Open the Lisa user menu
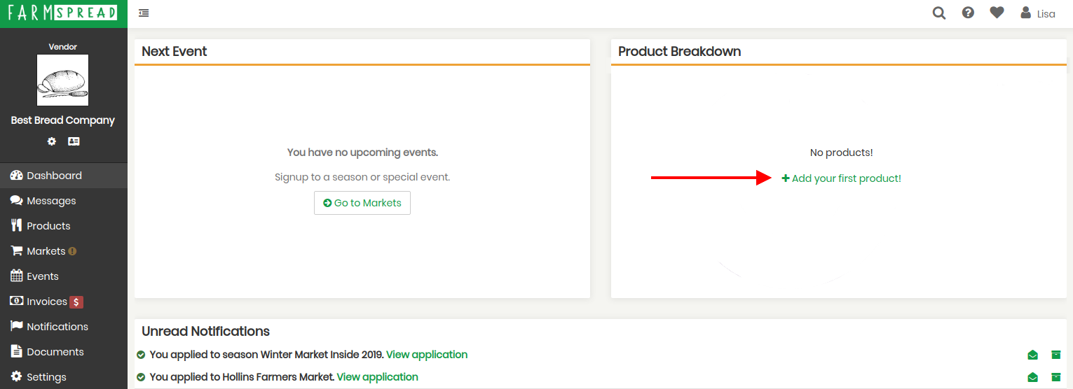Image resolution: width=1073 pixels, height=389 pixels. pyautogui.click(x=1038, y=13)
